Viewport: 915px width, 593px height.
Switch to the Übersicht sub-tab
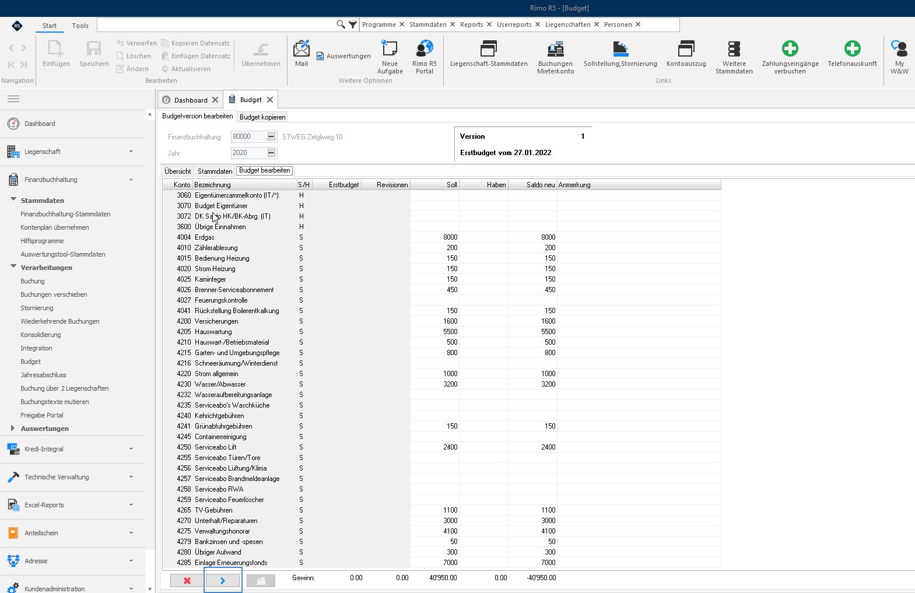(x=178, y=171)
